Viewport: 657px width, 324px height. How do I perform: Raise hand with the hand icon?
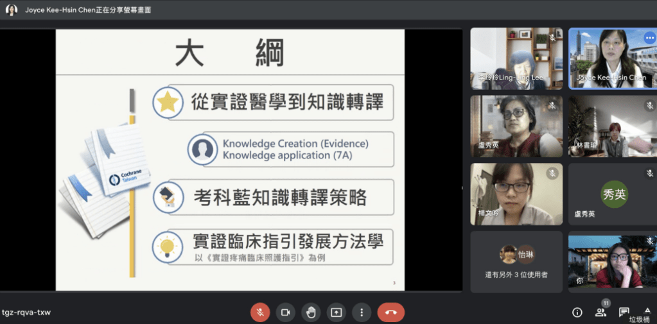[x=311, y=312]
